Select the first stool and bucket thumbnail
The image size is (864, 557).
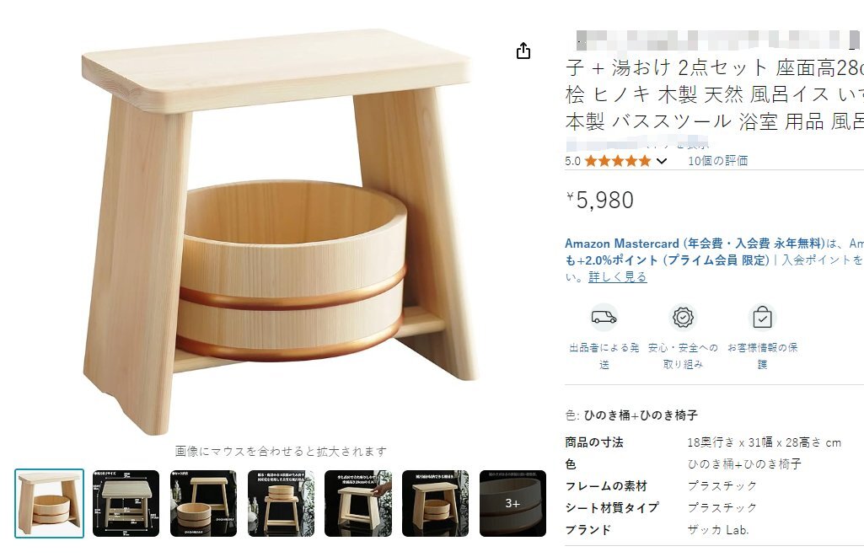(x=49, y=503)
